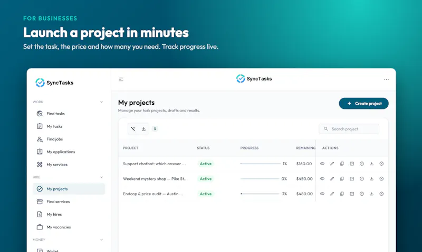This screenshot has height=252, width=422.
Task: Click the progress bar for Endcap & price audit
Action: tap(260, 194)
